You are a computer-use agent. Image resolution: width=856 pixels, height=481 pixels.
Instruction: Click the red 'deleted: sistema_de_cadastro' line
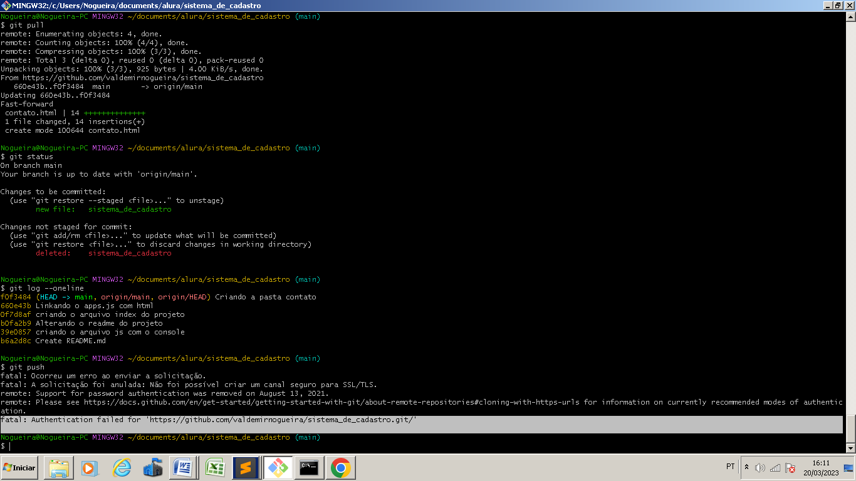[x=103, y=253]
